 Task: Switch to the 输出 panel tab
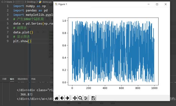pos(12,79)
